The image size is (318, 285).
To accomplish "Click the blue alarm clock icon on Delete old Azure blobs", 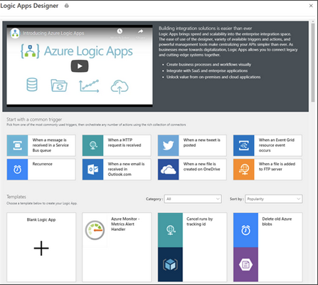I will click(245, 230).
